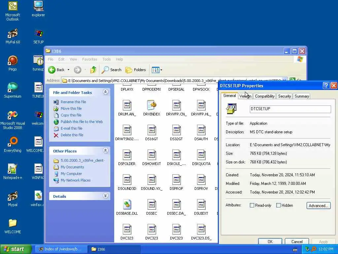Select the DS16GT file
Screen dimensions: 338x254
tap(152, 133)
